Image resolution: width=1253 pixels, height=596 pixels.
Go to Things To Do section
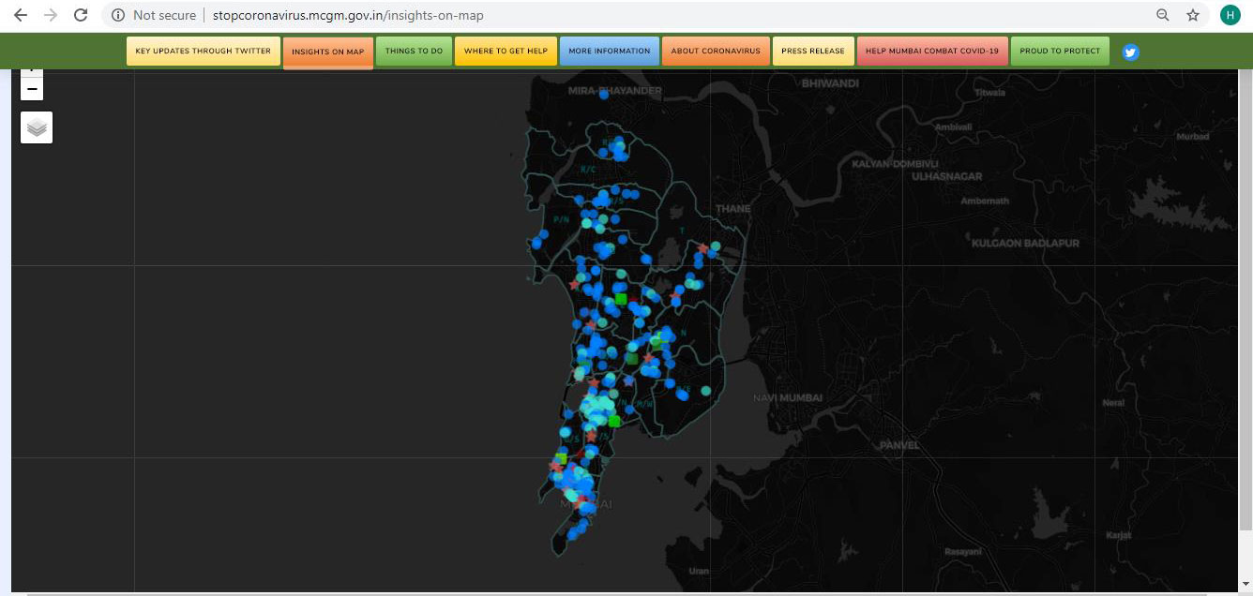(x=414, y=52)
